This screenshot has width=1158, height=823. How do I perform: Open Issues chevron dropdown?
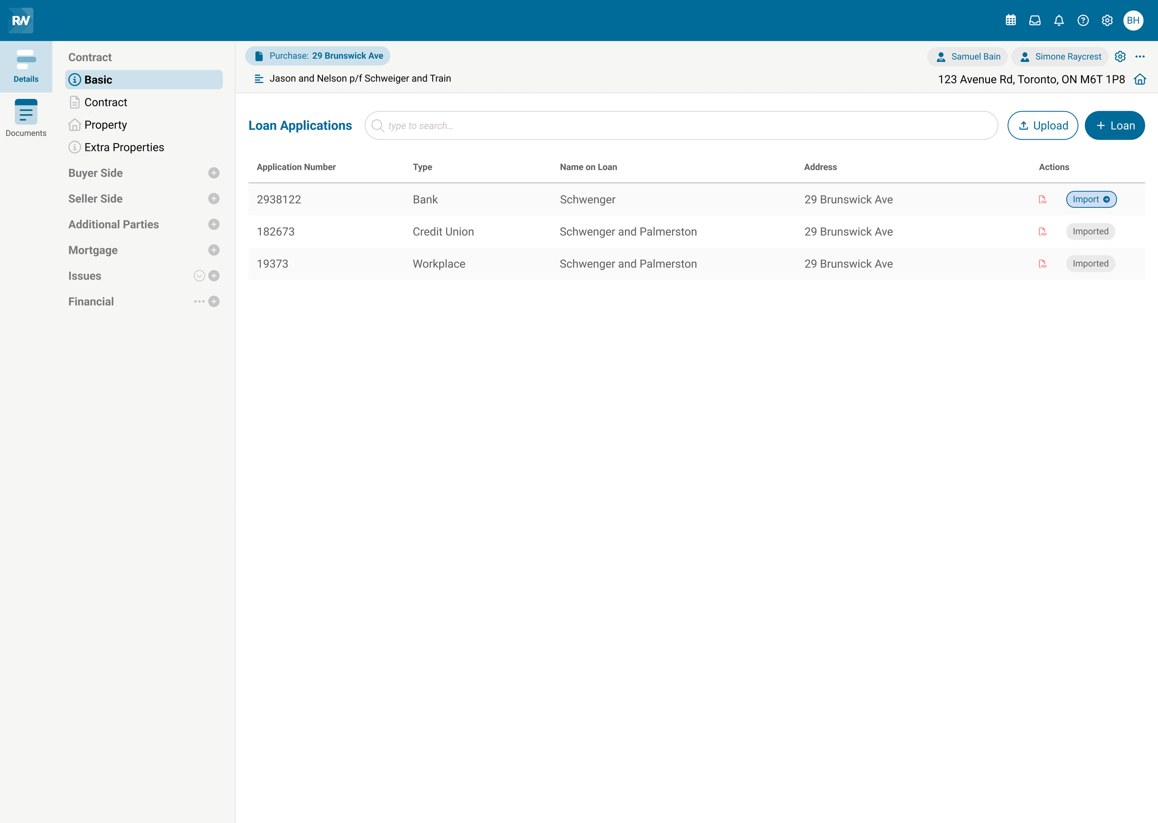(x=199, y=276)
